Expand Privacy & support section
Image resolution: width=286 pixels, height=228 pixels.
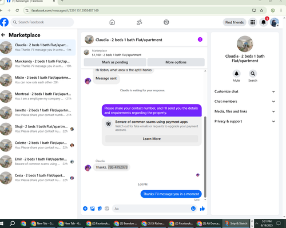245,121
